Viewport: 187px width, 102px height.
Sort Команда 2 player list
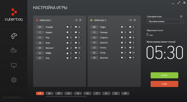[130, 20]
